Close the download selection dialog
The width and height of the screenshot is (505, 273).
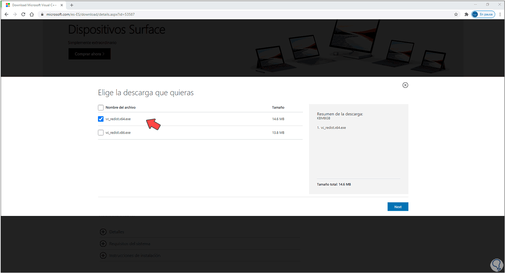pyautogui.click(x=405, y=85)
